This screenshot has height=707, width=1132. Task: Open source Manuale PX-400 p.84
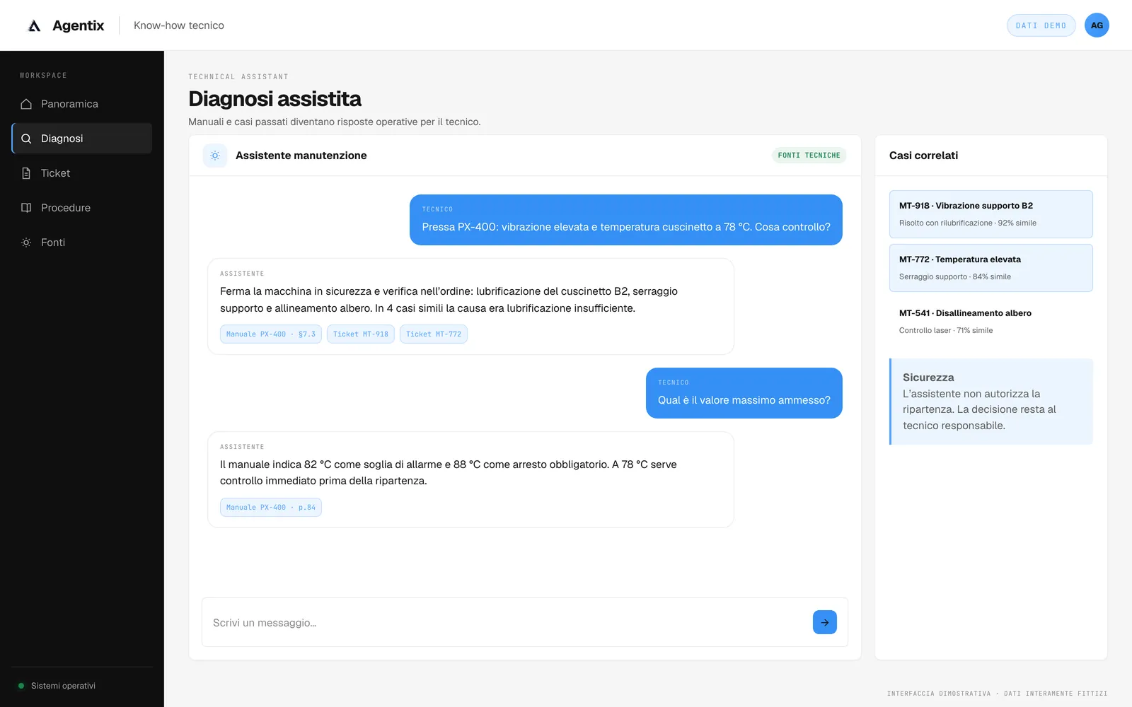[x=271, y=508]
